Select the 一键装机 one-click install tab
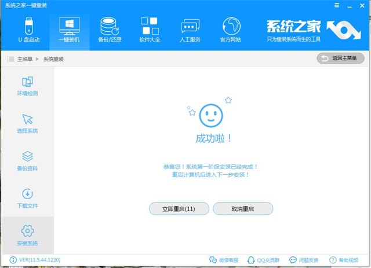The width and height of the screenshot is (371, 268). [x=69, y=31]
